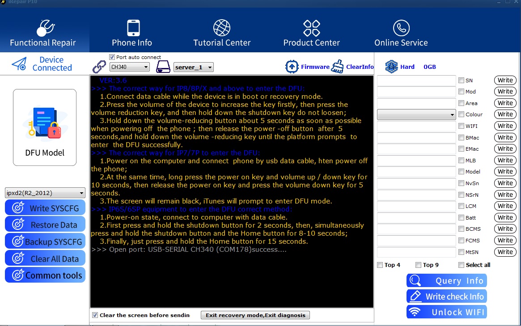Open the CH340 port dropdown
This screenshot has width=521, height=326.
tap(129, 67)
